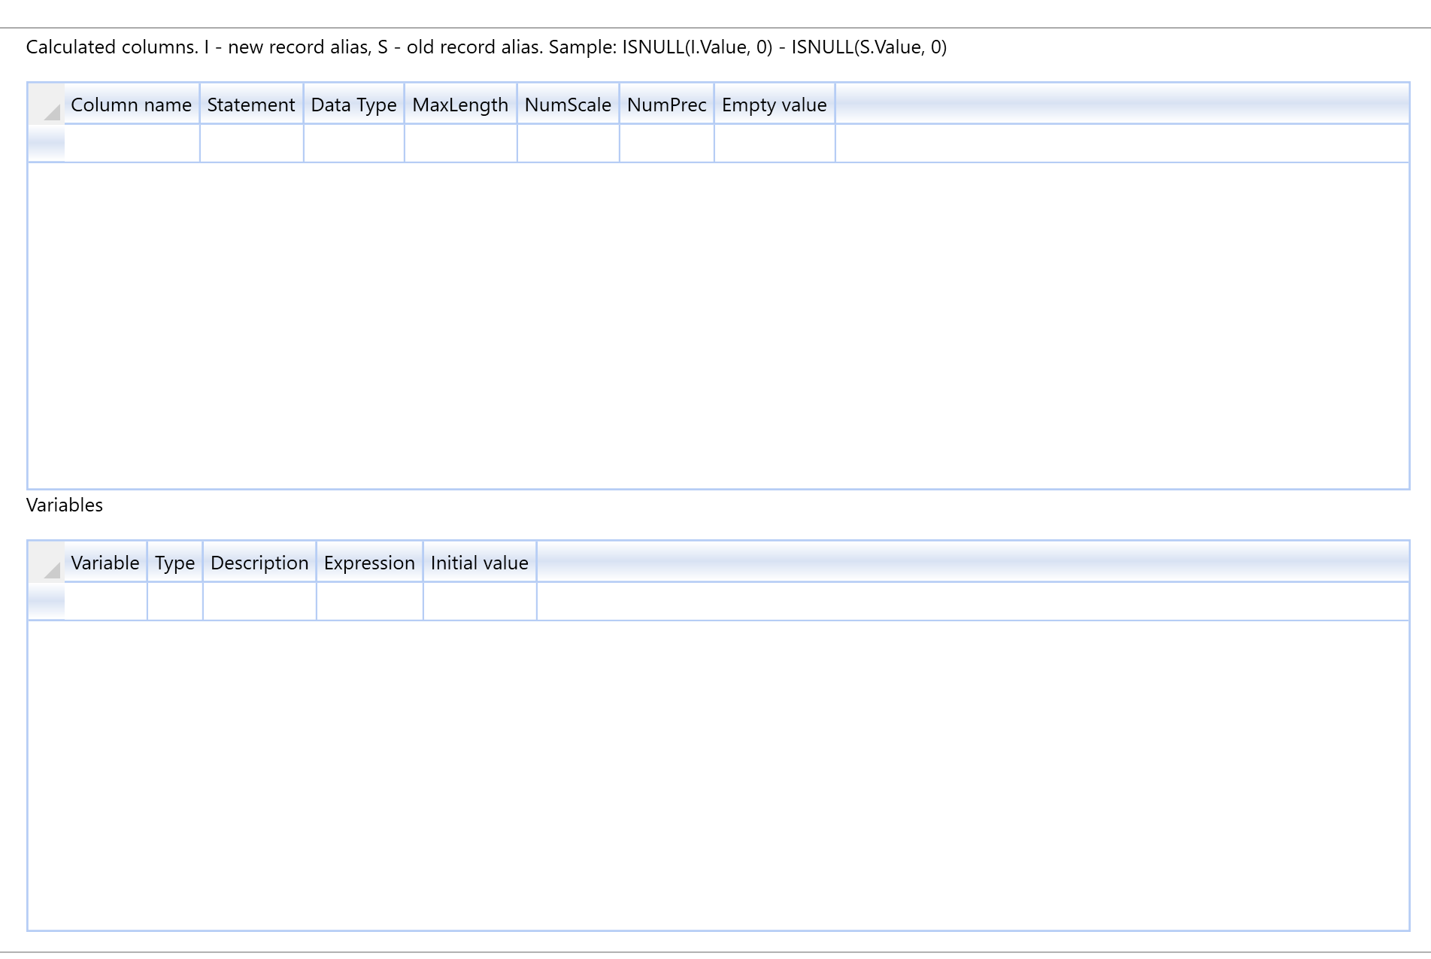Select all rows in calculated columns grid
1431x959 pixels.
[47, 104]
